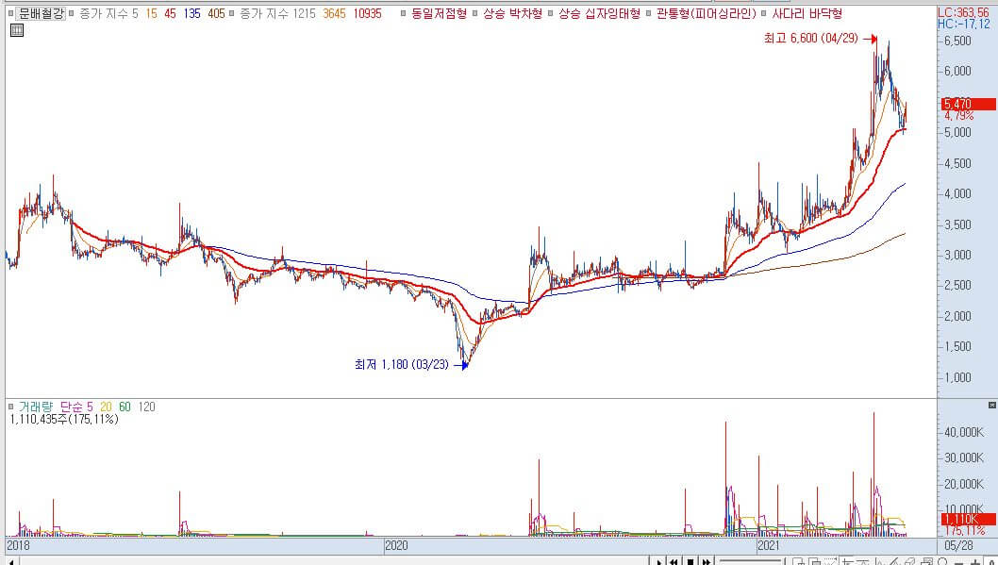Select the 종가 지수 5 moving average label
The height and width of the screenshot is (565, 998).
108,13
